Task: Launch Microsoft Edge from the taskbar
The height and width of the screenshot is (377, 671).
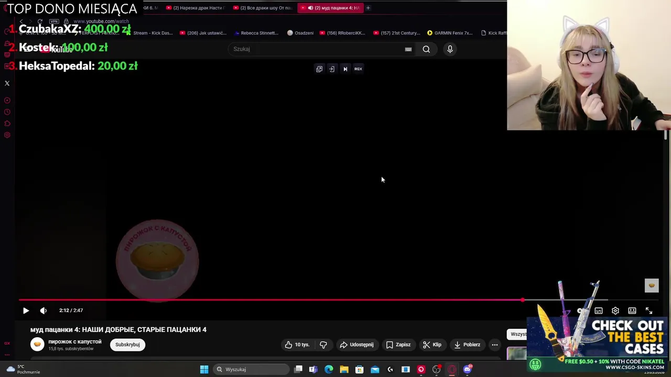Action: point(329,369)
